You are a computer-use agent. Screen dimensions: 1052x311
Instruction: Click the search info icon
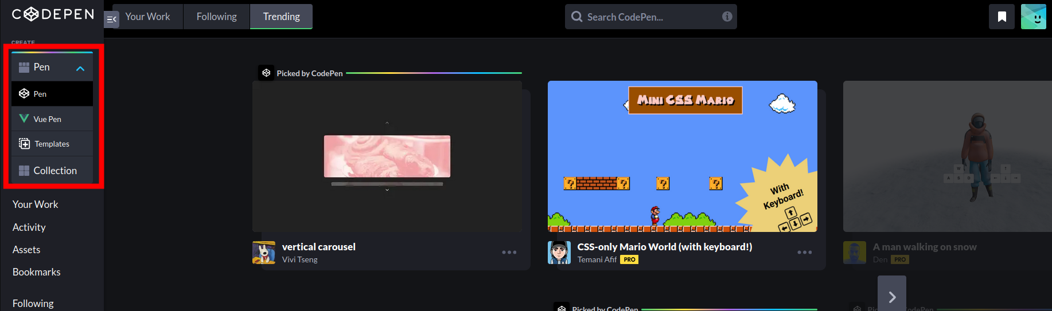(x=727, y=17)
